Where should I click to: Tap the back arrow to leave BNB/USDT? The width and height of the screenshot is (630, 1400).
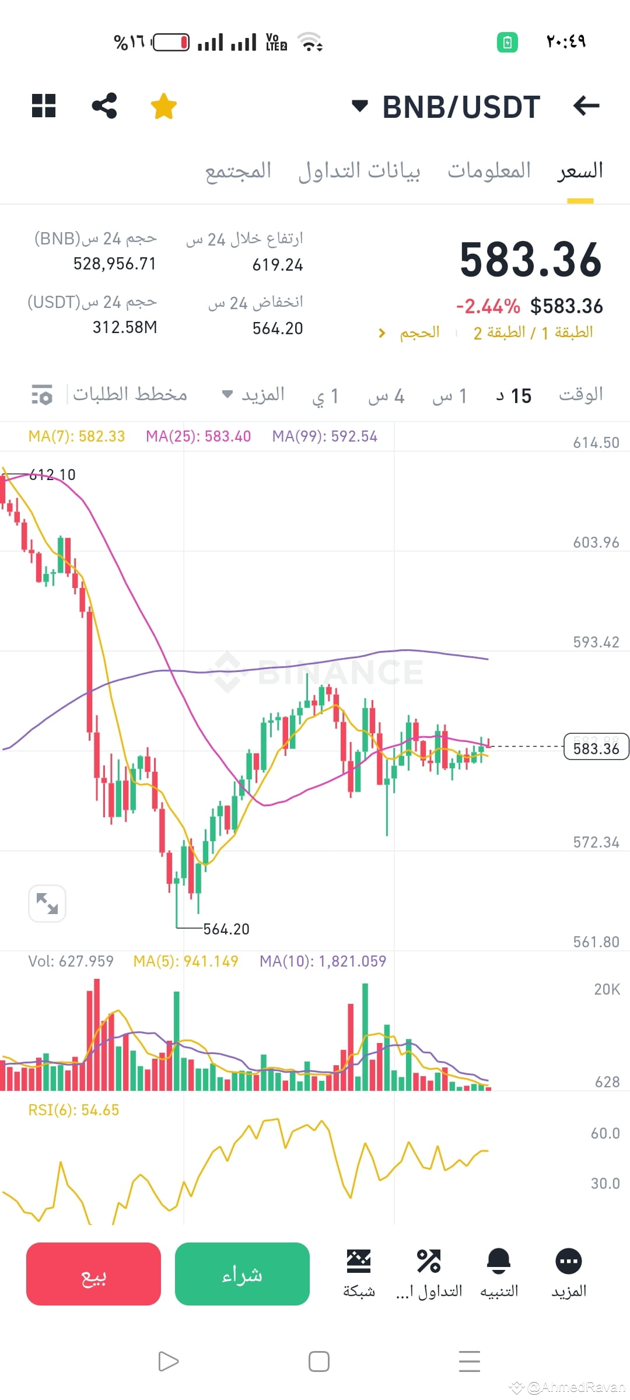586,106
